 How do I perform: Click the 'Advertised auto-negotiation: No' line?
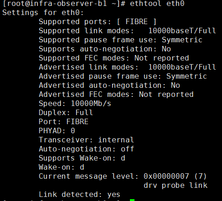[x=109, y=85]
